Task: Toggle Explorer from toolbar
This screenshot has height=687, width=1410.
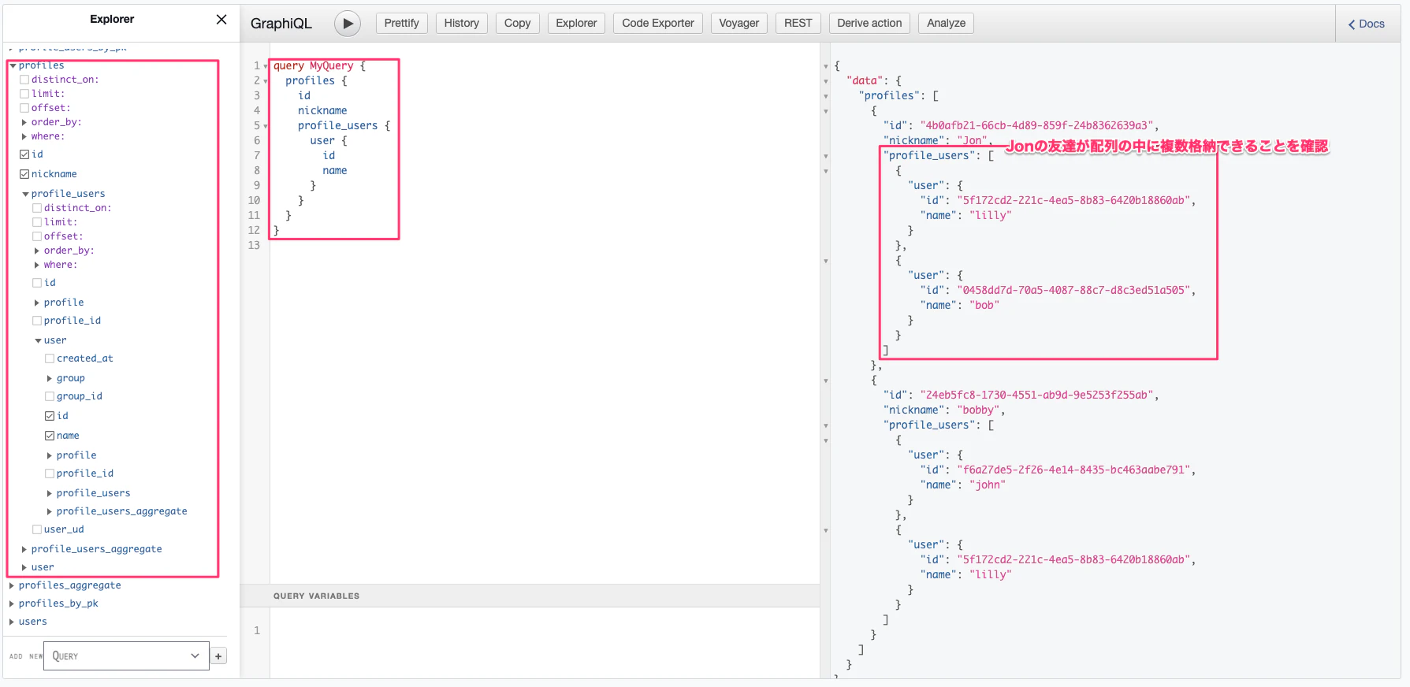Action: tap(577, 24)
